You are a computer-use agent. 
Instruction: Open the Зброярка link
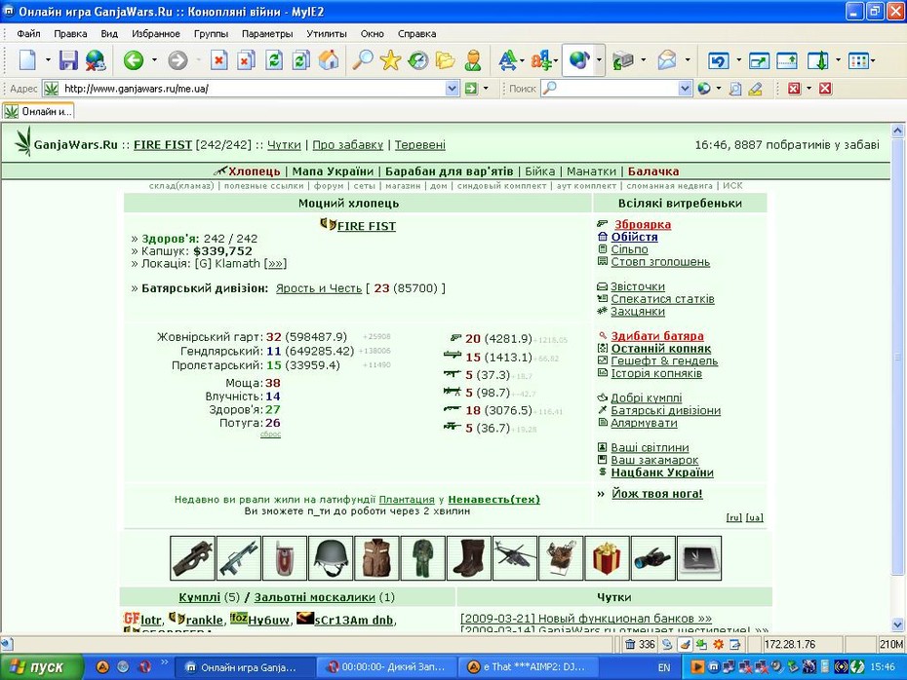click(642, 224)
